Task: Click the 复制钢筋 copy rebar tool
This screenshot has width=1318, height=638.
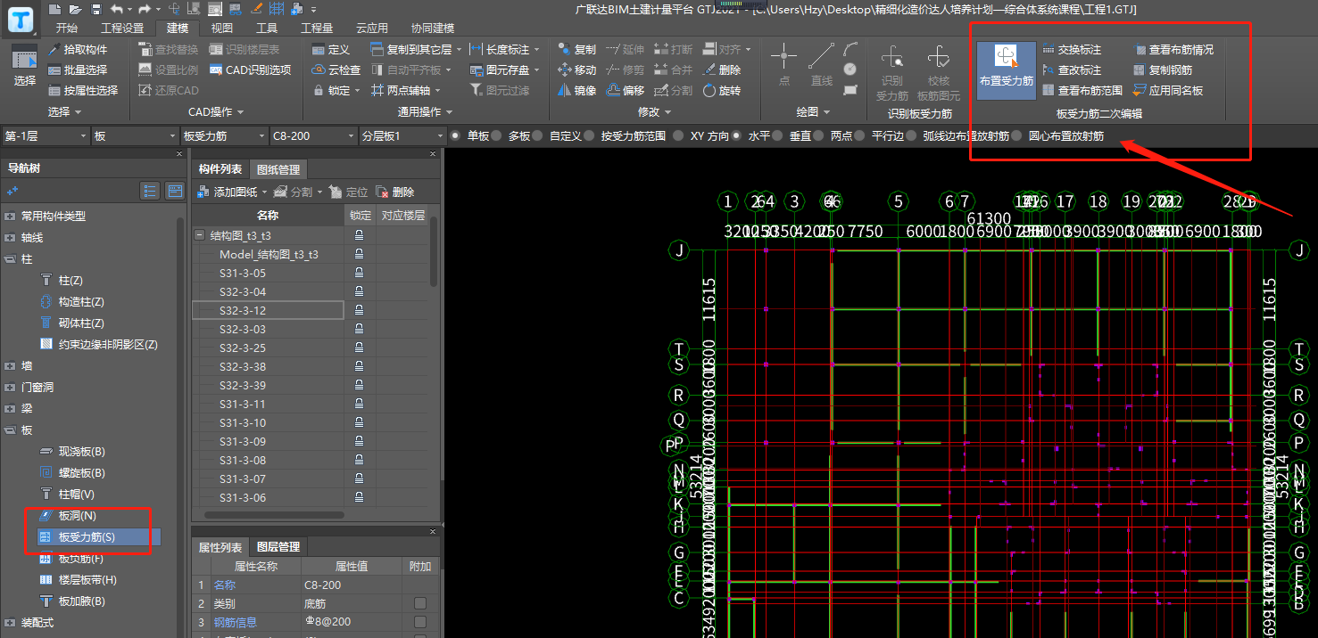Action: click(1163, 70)
